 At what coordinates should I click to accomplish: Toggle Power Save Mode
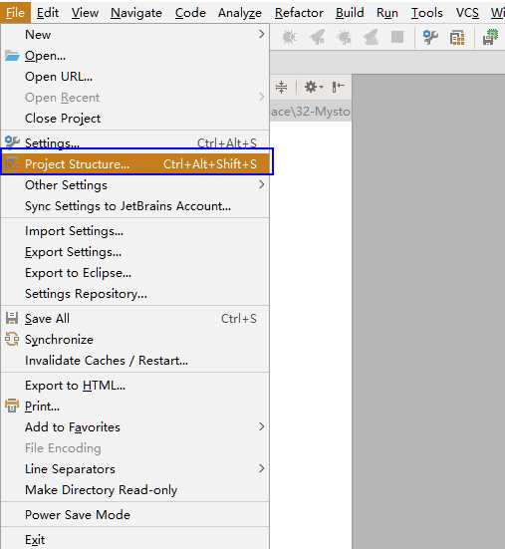[x=134, y=515]
